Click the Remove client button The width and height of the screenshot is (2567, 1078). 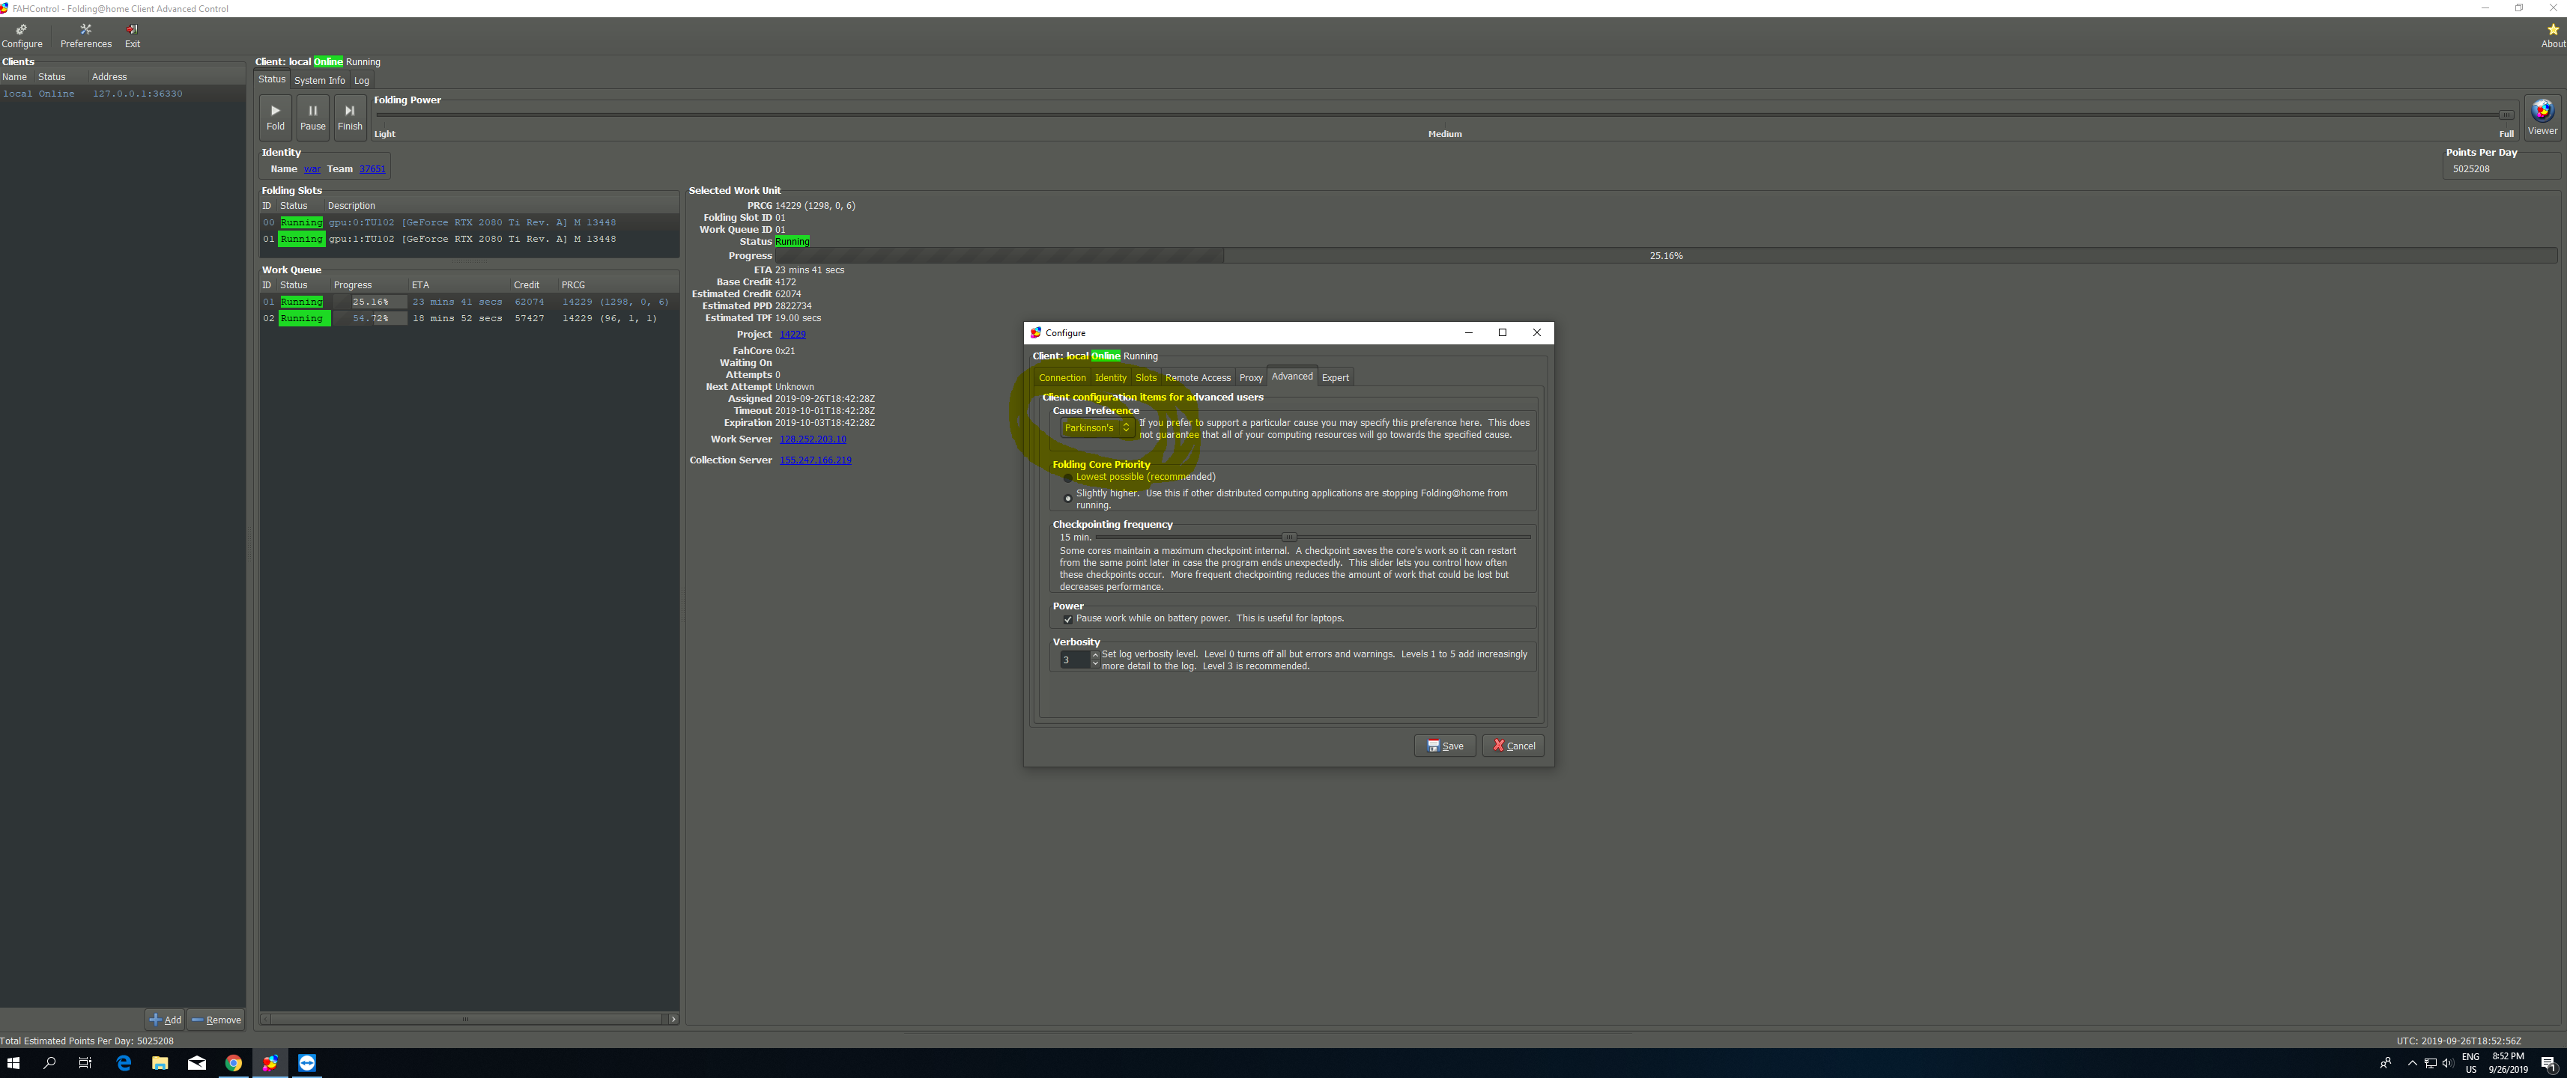[216, 1019]
